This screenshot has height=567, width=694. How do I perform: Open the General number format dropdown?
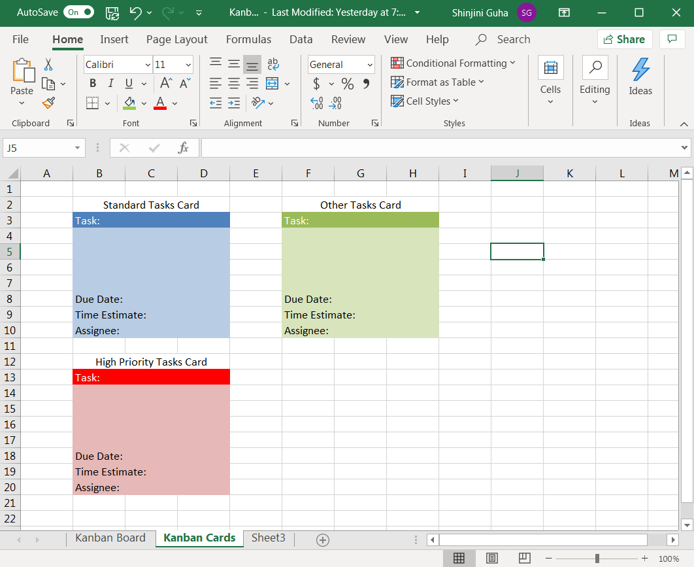pyautogui.click(x=370, y=65)
